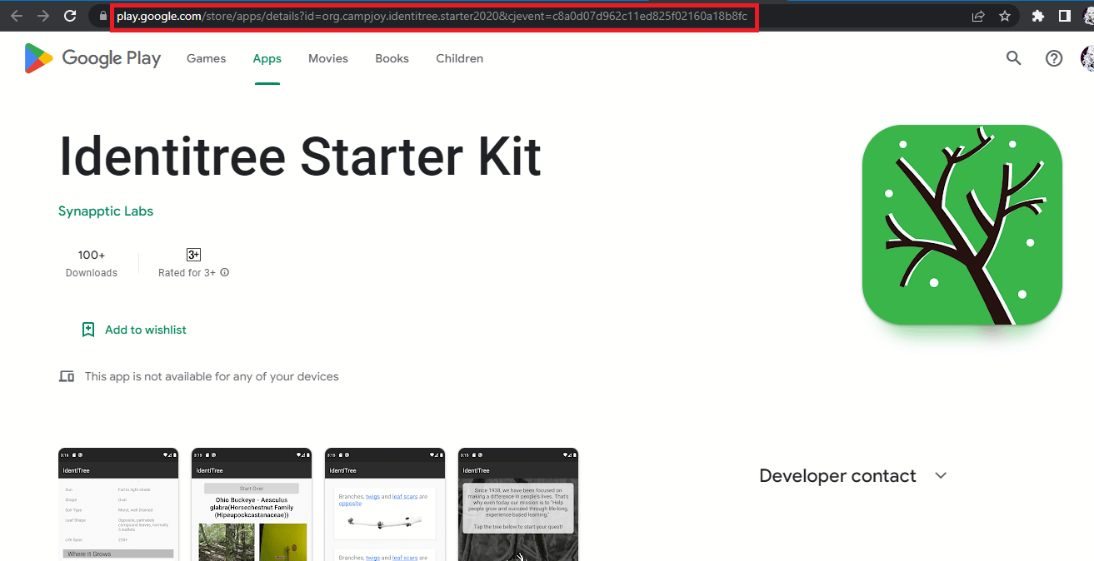Open the 'Since 1938' screenshot thumbnail

click(518, 504)
